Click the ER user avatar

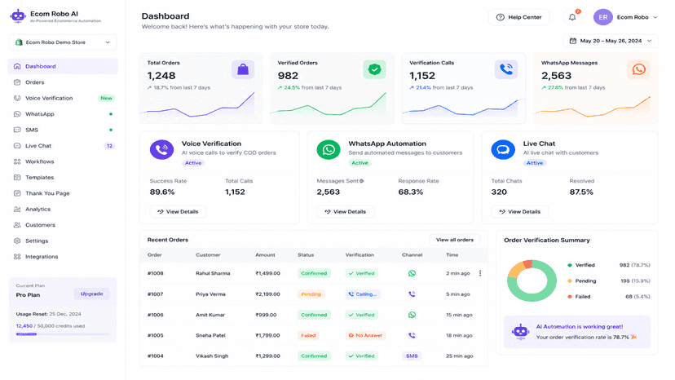(602, 17)
